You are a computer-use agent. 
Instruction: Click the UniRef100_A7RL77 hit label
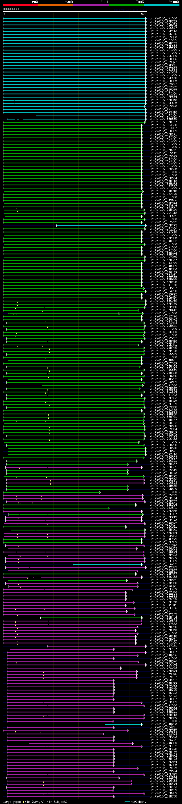coord(163,122)
